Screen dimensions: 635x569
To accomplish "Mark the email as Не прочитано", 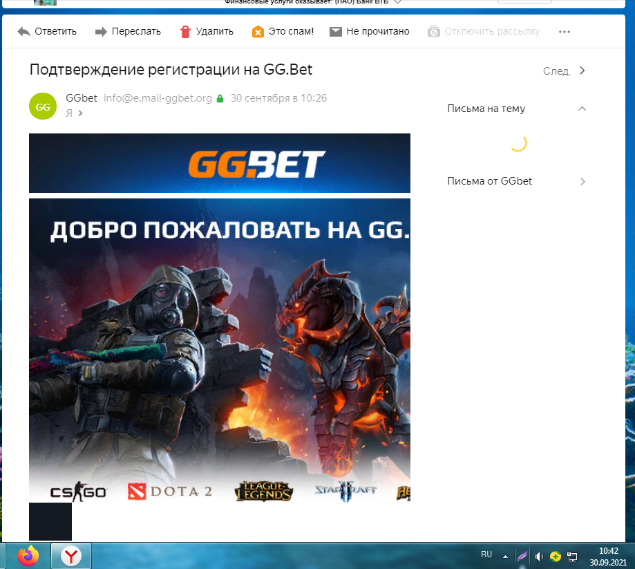I will 378,32.
